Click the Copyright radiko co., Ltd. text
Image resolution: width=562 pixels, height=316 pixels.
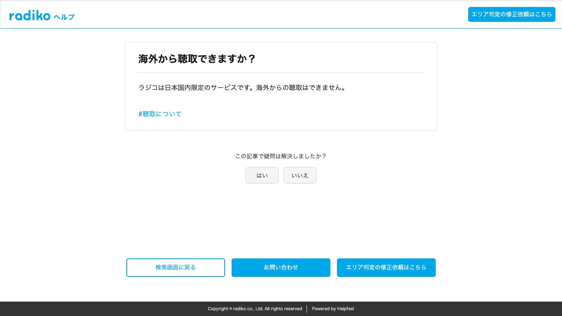coord(255,309)
